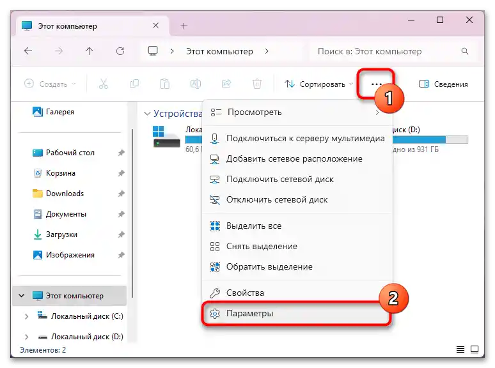Screen dimensions: 495x368
Task: Select Этот компьютер in the sidebar tree
Action: [70, 296]
